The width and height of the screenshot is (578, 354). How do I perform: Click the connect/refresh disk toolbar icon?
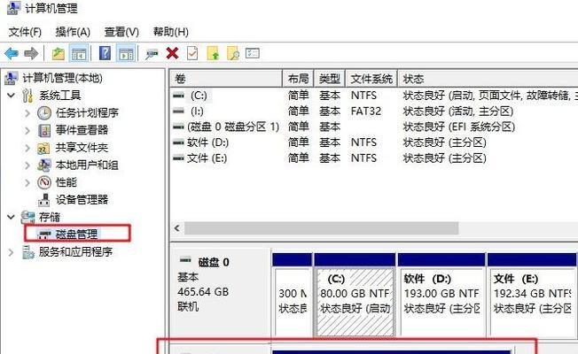(x=152, y=54)
